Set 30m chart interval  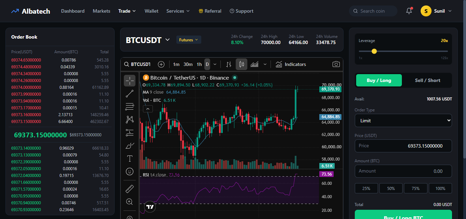coord(188,64)
